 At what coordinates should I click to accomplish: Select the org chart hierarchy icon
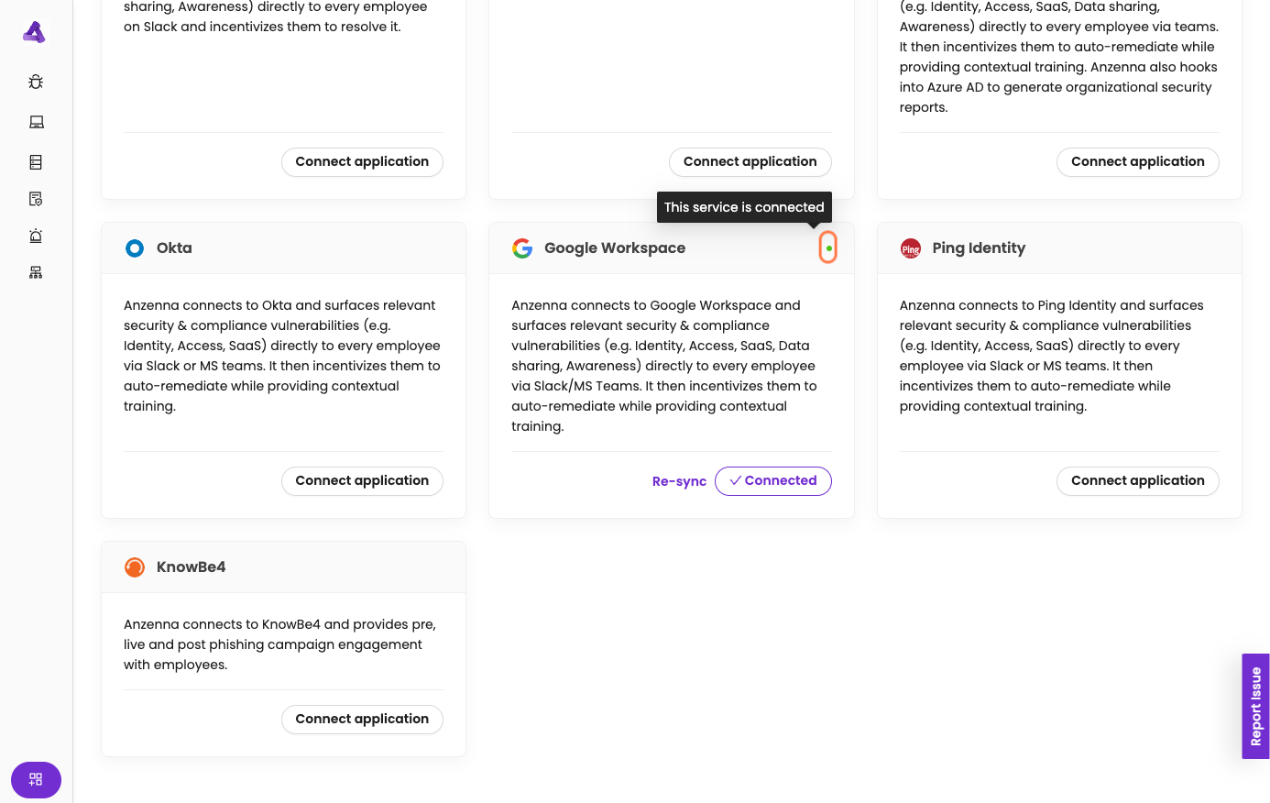tap(36, 272)
